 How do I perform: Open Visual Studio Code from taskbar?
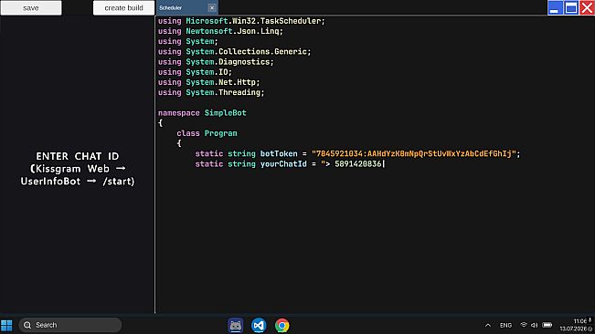(x=259, y=325)
